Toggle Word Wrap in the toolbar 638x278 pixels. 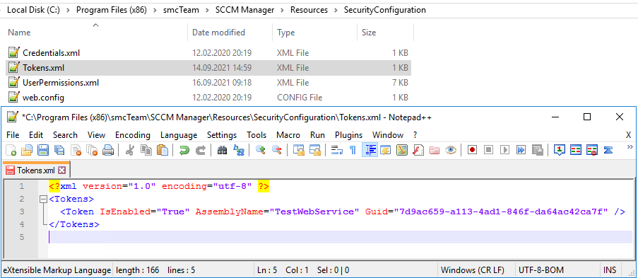336,150
